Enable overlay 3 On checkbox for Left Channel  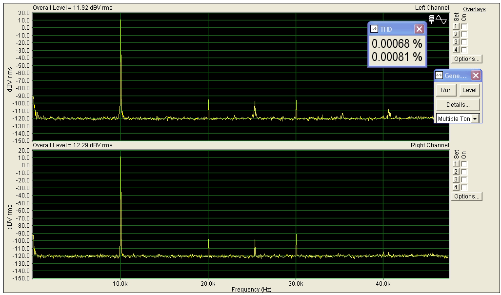point(464,42)
